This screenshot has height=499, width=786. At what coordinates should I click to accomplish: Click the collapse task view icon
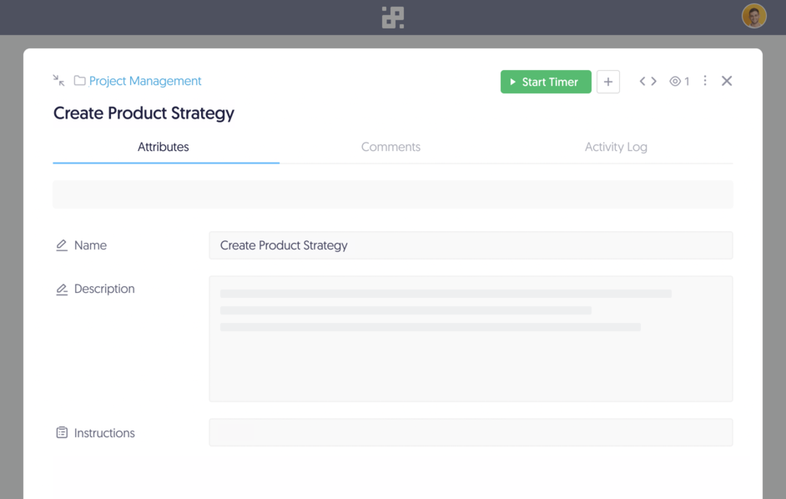(58, 80)
